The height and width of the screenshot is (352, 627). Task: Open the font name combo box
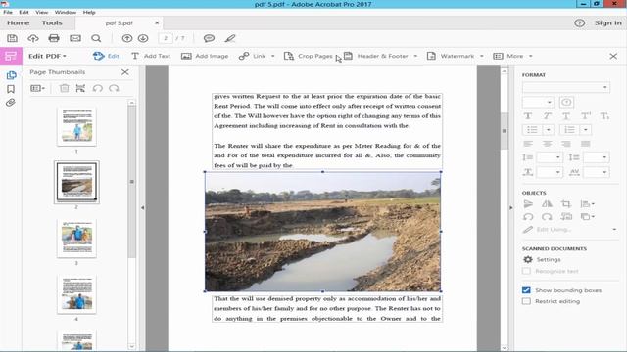tap(566, 87)
